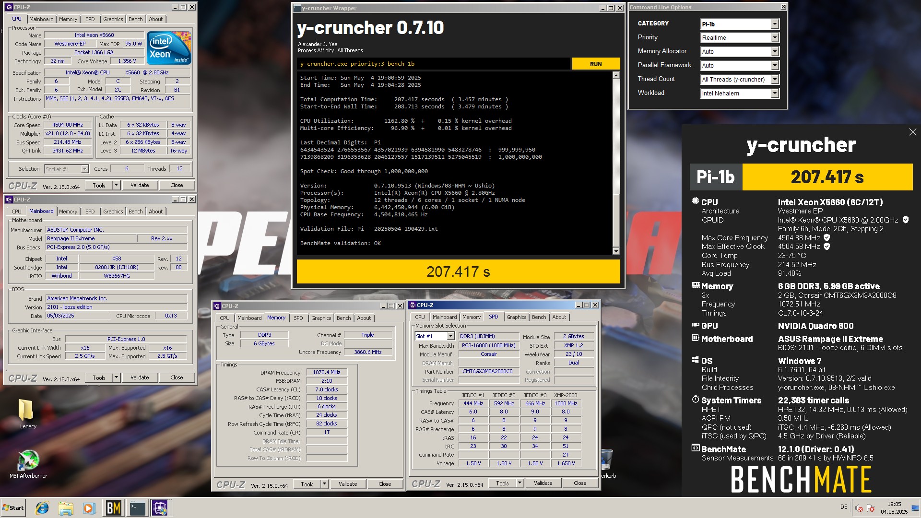Select the Legacy folder on desktop
This screenshot has width=921, height=518.
[x=27, y=413]
